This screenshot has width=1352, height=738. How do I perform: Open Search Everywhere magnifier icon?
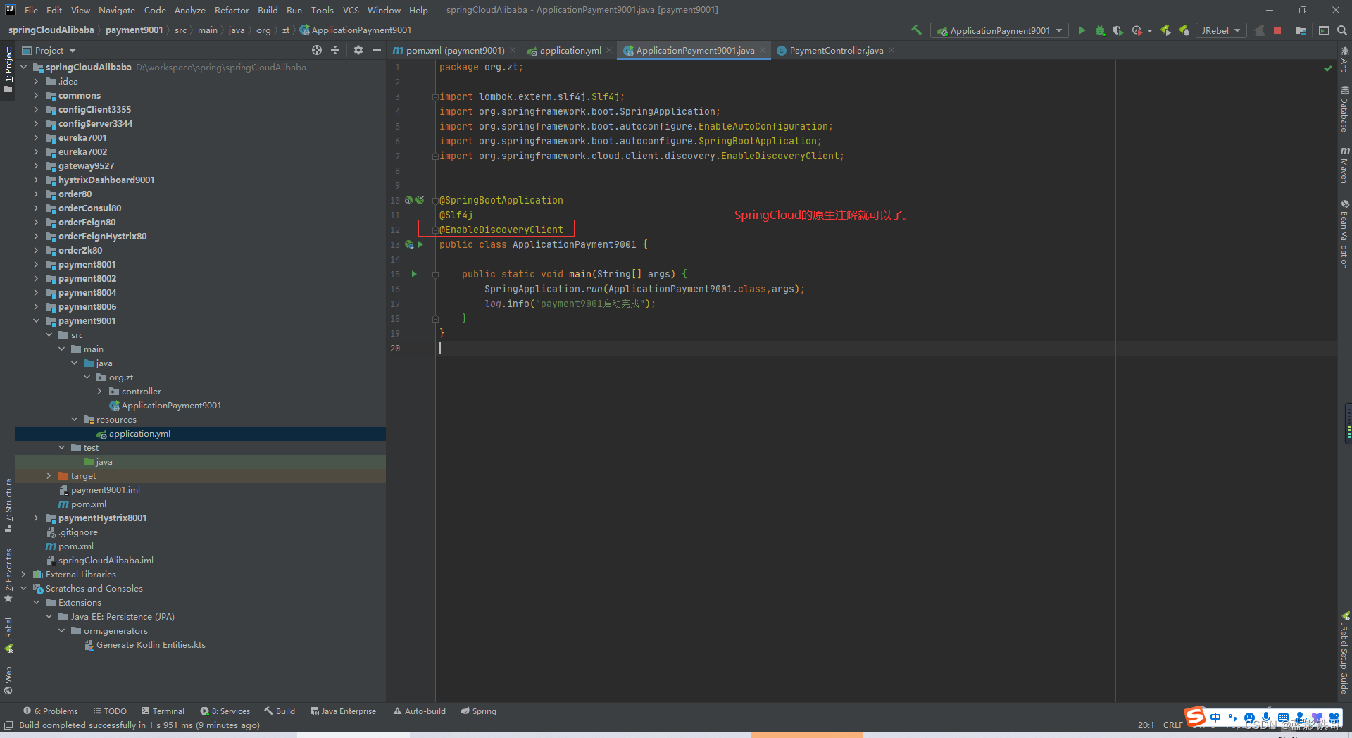[1342, 30]
